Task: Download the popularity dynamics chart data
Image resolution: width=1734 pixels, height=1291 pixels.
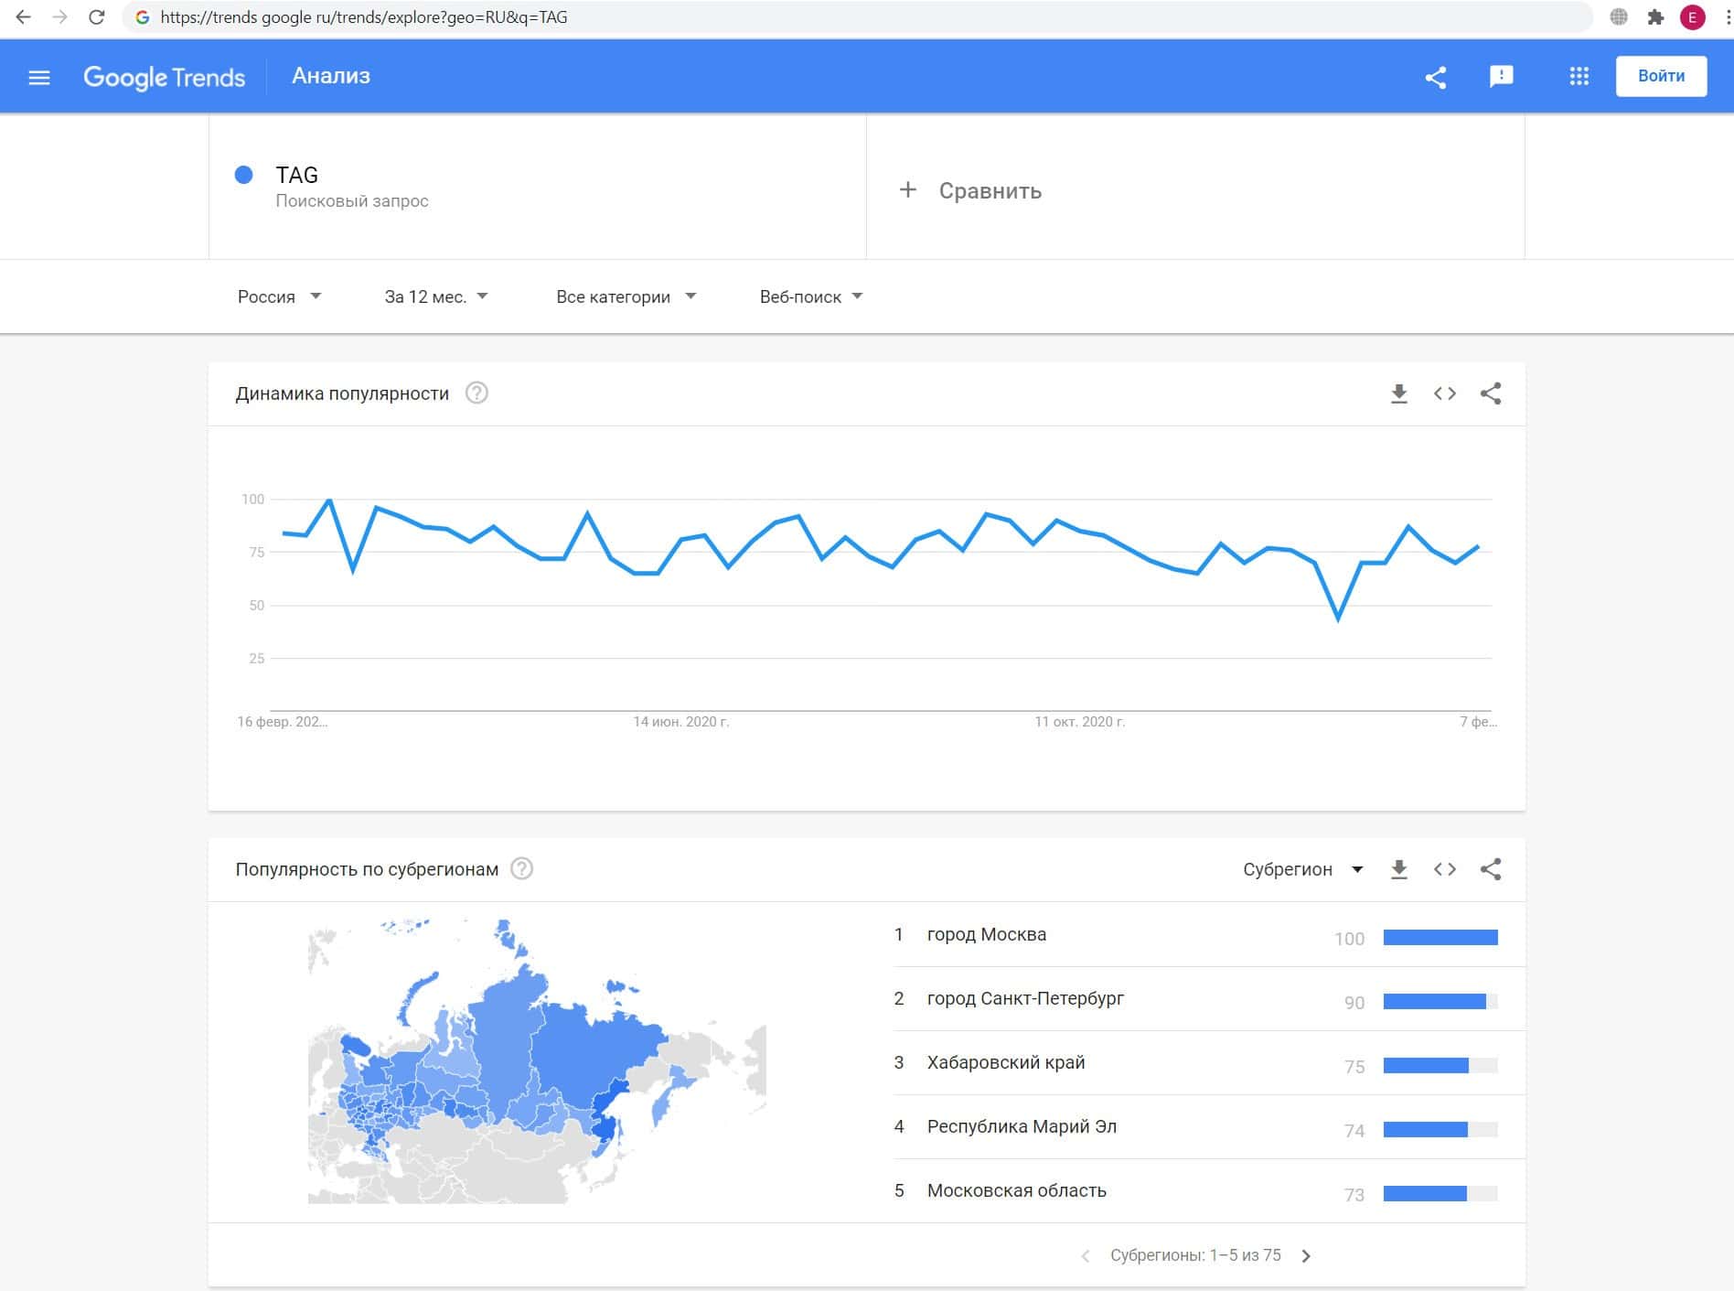Action: (x=1398, y=394)
